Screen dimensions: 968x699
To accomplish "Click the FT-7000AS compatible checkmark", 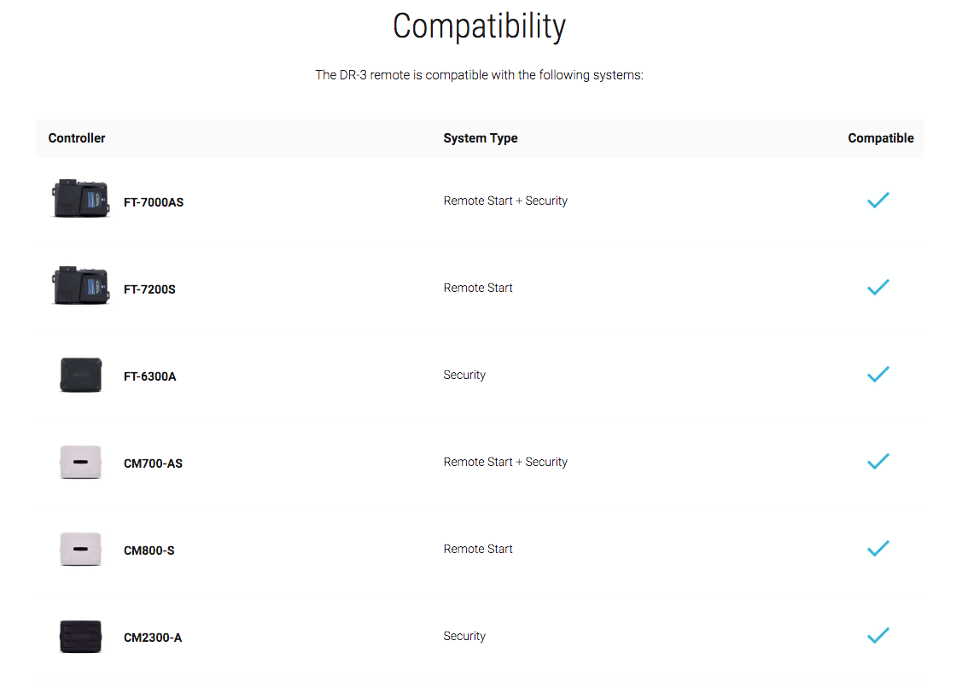I will click(x=878, y=201).
